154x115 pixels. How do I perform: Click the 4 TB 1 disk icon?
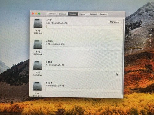click(x=38, y=23)
